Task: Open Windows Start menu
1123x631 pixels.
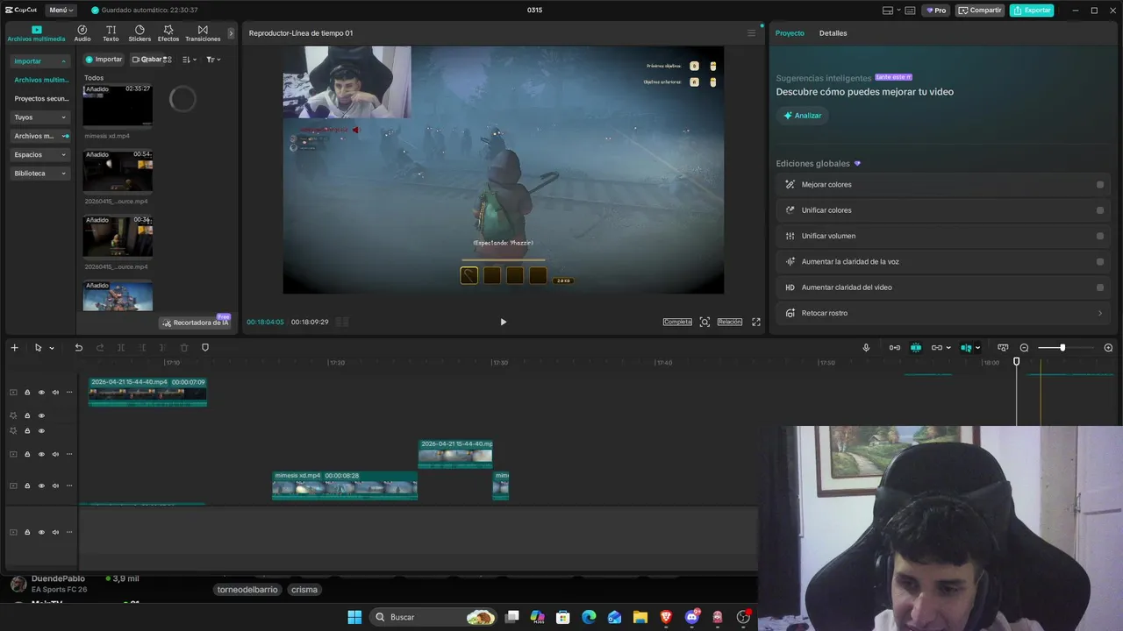Action: click(354, 617)
